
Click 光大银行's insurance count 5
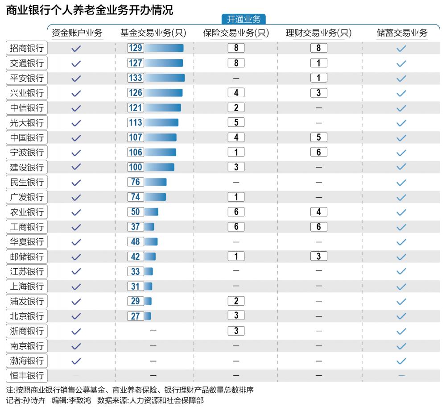coord(236,122)
